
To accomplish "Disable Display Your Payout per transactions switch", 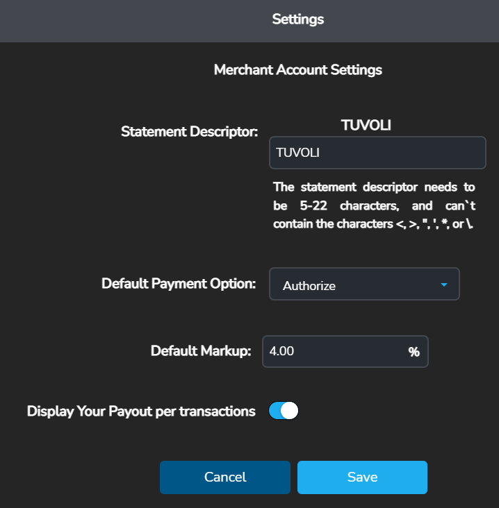I will 284,411.
